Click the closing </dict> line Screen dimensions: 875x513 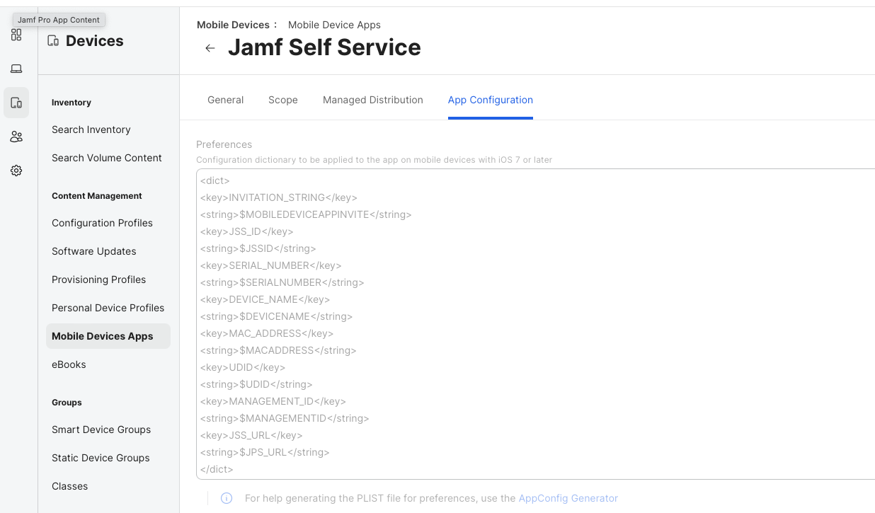(x=217, y=469)
